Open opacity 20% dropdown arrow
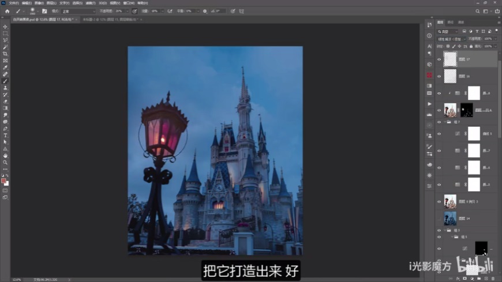The height and width of the screenshot is (282, 502). 127,11
